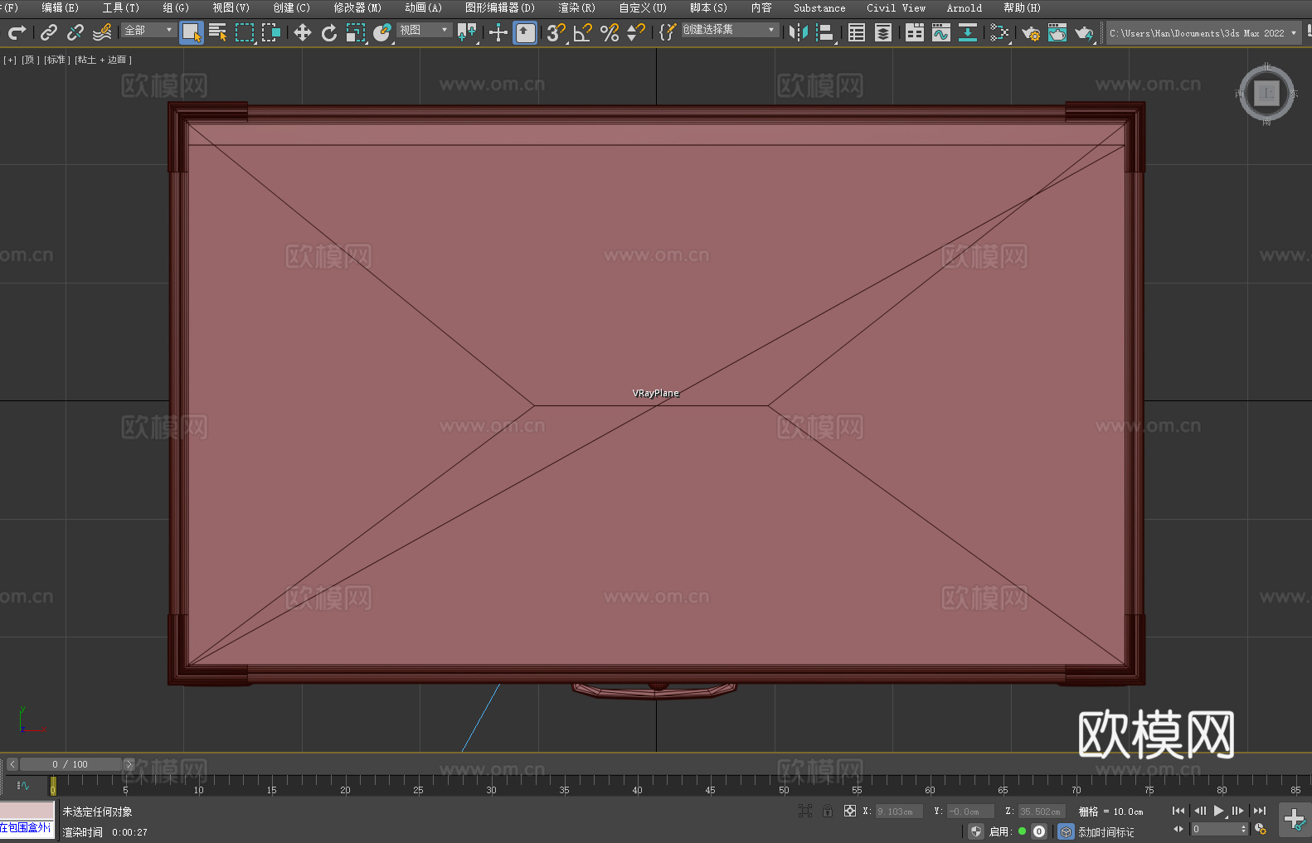
Task: Open the Arnold menu
Action: [x=964, y=7]
